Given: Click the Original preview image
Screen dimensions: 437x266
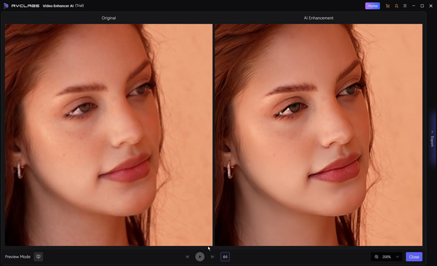Looking at the screenshot, I should (109, 135).
